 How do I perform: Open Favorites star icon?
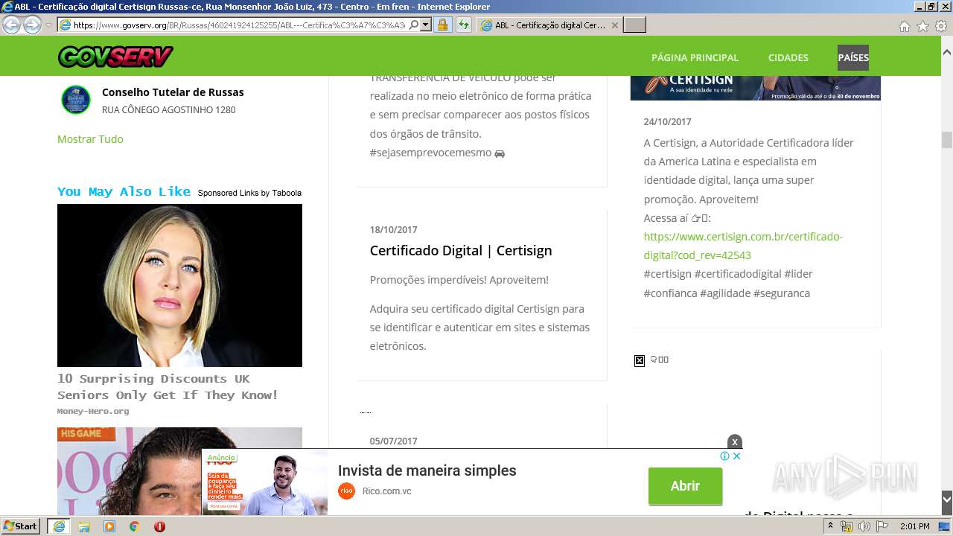922,26
